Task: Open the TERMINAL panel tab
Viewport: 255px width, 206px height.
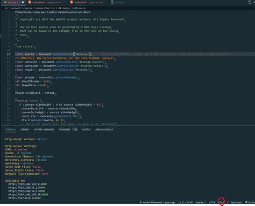Action: point(11,129)
